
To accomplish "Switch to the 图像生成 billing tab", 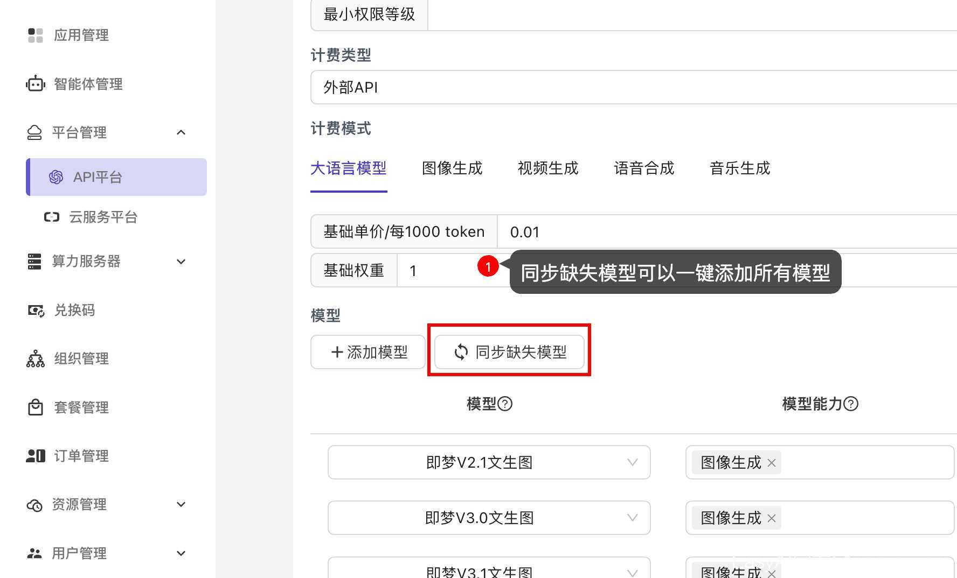I will click(x=452, y=168).
